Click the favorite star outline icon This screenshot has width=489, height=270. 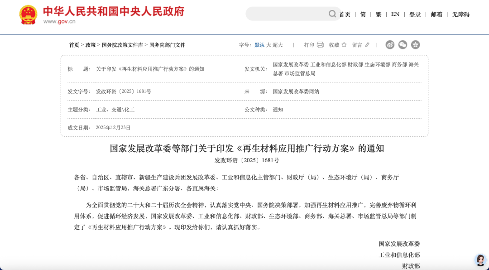click(344, 45)
